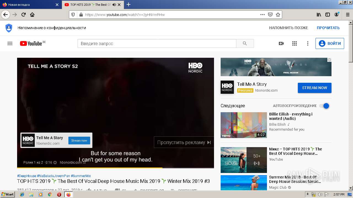Toggle the АВТОВОСПРОИЗВЕДЕНИЕ autoplay switch
353x198 pixels.
[324, 106]
